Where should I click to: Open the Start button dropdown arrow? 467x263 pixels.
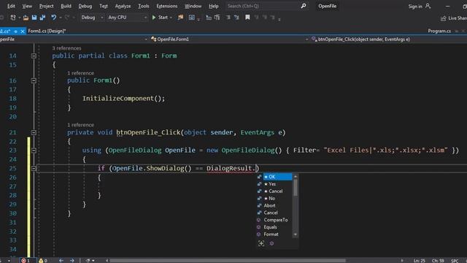pyautogui.click(x=171, y=18)
